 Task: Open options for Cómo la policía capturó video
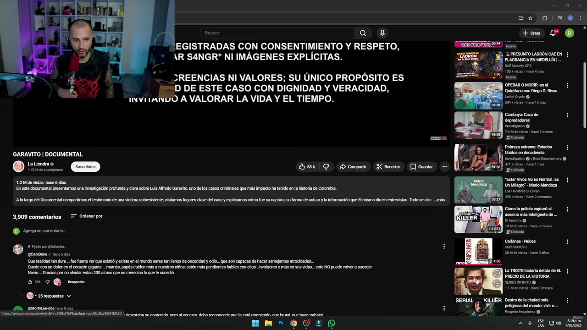tap(567, 209)
